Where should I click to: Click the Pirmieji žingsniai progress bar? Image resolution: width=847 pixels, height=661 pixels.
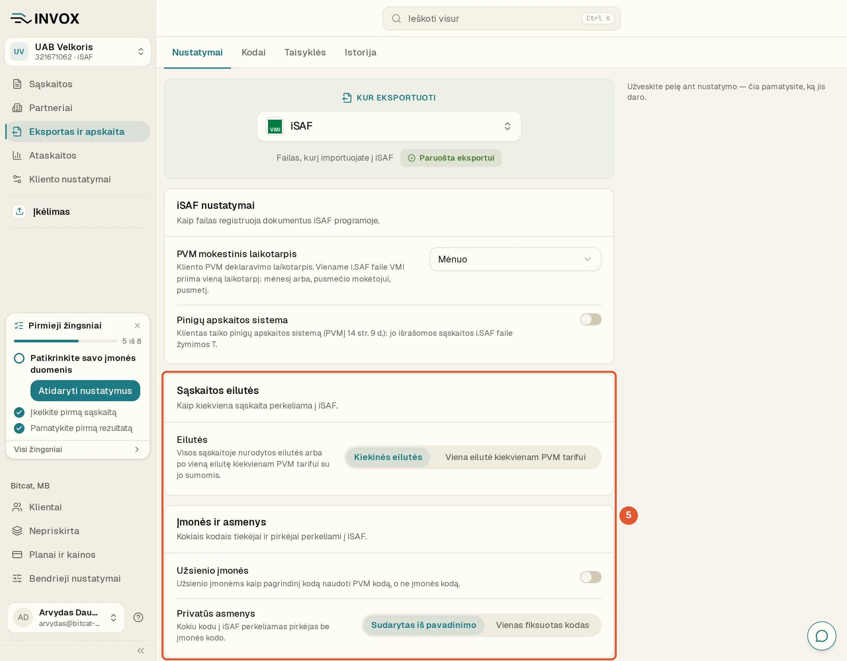pyautogui.click(x=66, y=341)
